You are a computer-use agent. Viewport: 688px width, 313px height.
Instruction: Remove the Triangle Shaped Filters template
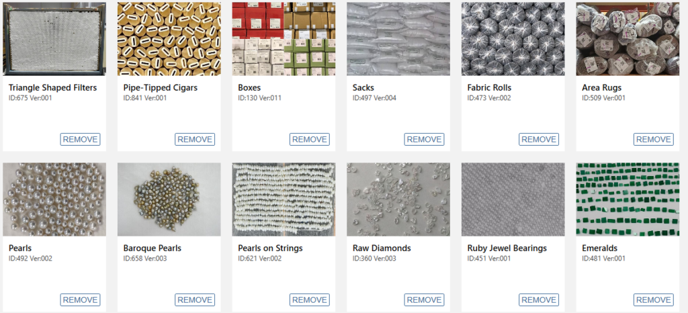click(x=81, y=140)
